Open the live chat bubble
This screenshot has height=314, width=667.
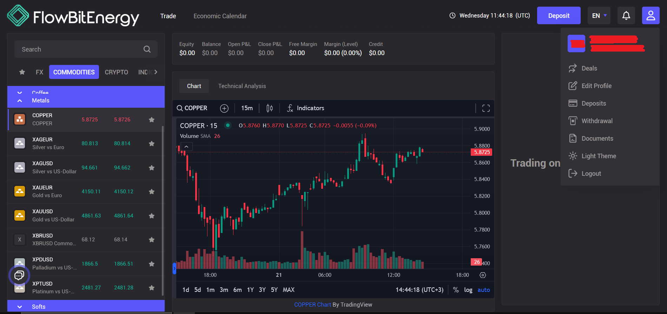[19, 276]
